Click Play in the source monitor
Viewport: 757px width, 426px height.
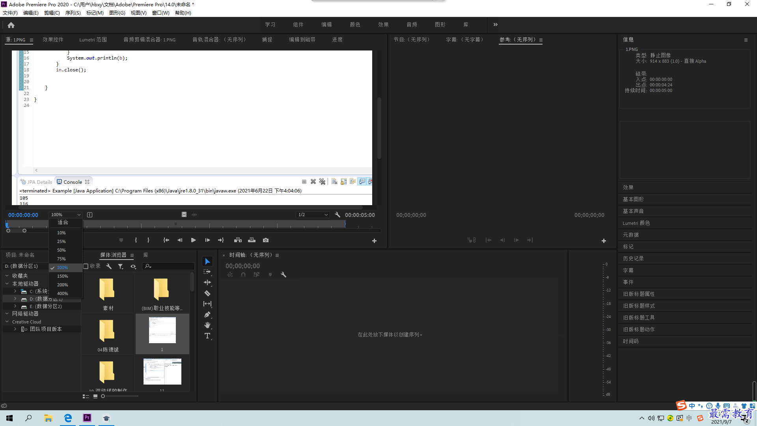pos(193,240)
